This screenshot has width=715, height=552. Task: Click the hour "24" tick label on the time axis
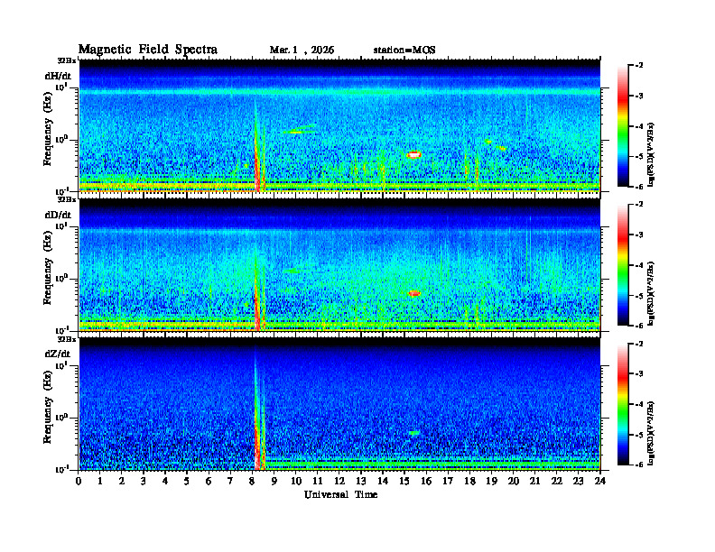600,482
